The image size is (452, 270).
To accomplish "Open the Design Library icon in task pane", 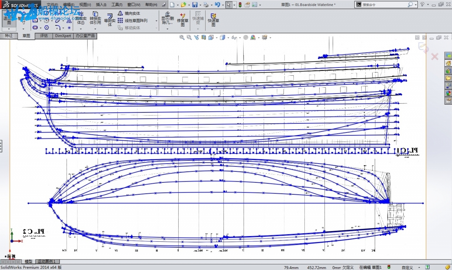I will pos(448,71).
